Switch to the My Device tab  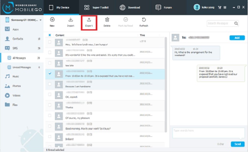click(61, 7)
